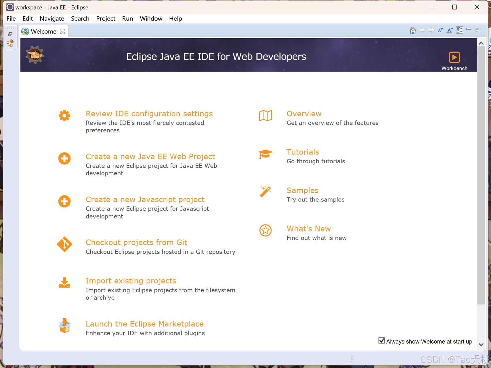Open the Window menu

151,19
